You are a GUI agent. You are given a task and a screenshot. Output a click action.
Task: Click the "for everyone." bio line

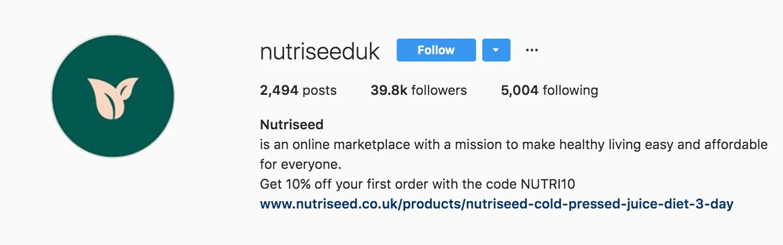(300, 165)
